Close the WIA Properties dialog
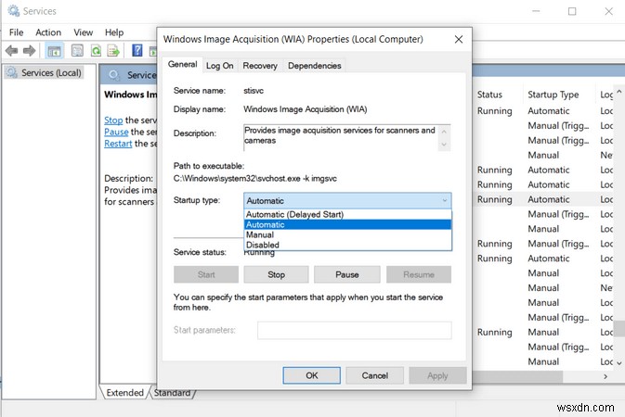The width and height of the screenshot is (625, 417). (459, 39)
